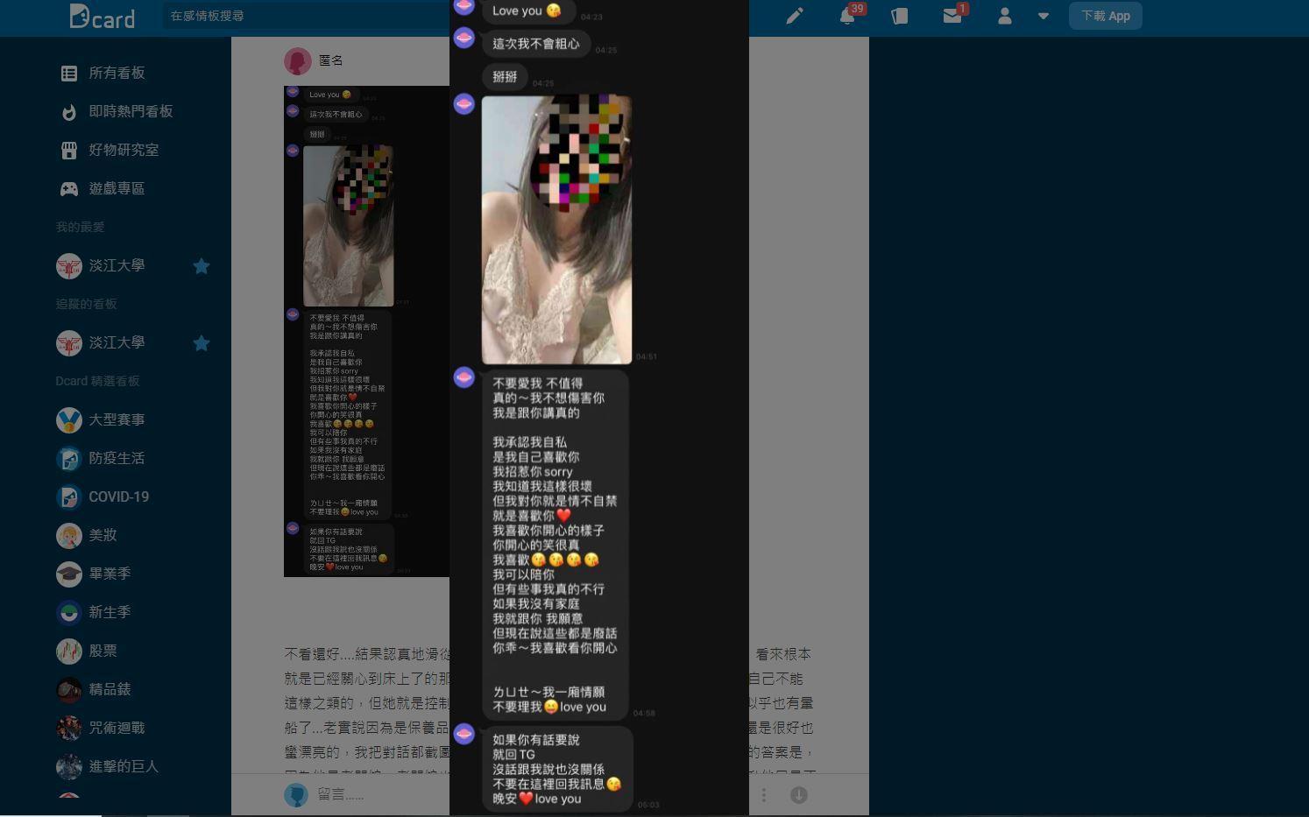The width and height of the screenshot is (1309, 817).
Task: Click the flame icon beside 即時熱門看板
Action: coord(69,112)
